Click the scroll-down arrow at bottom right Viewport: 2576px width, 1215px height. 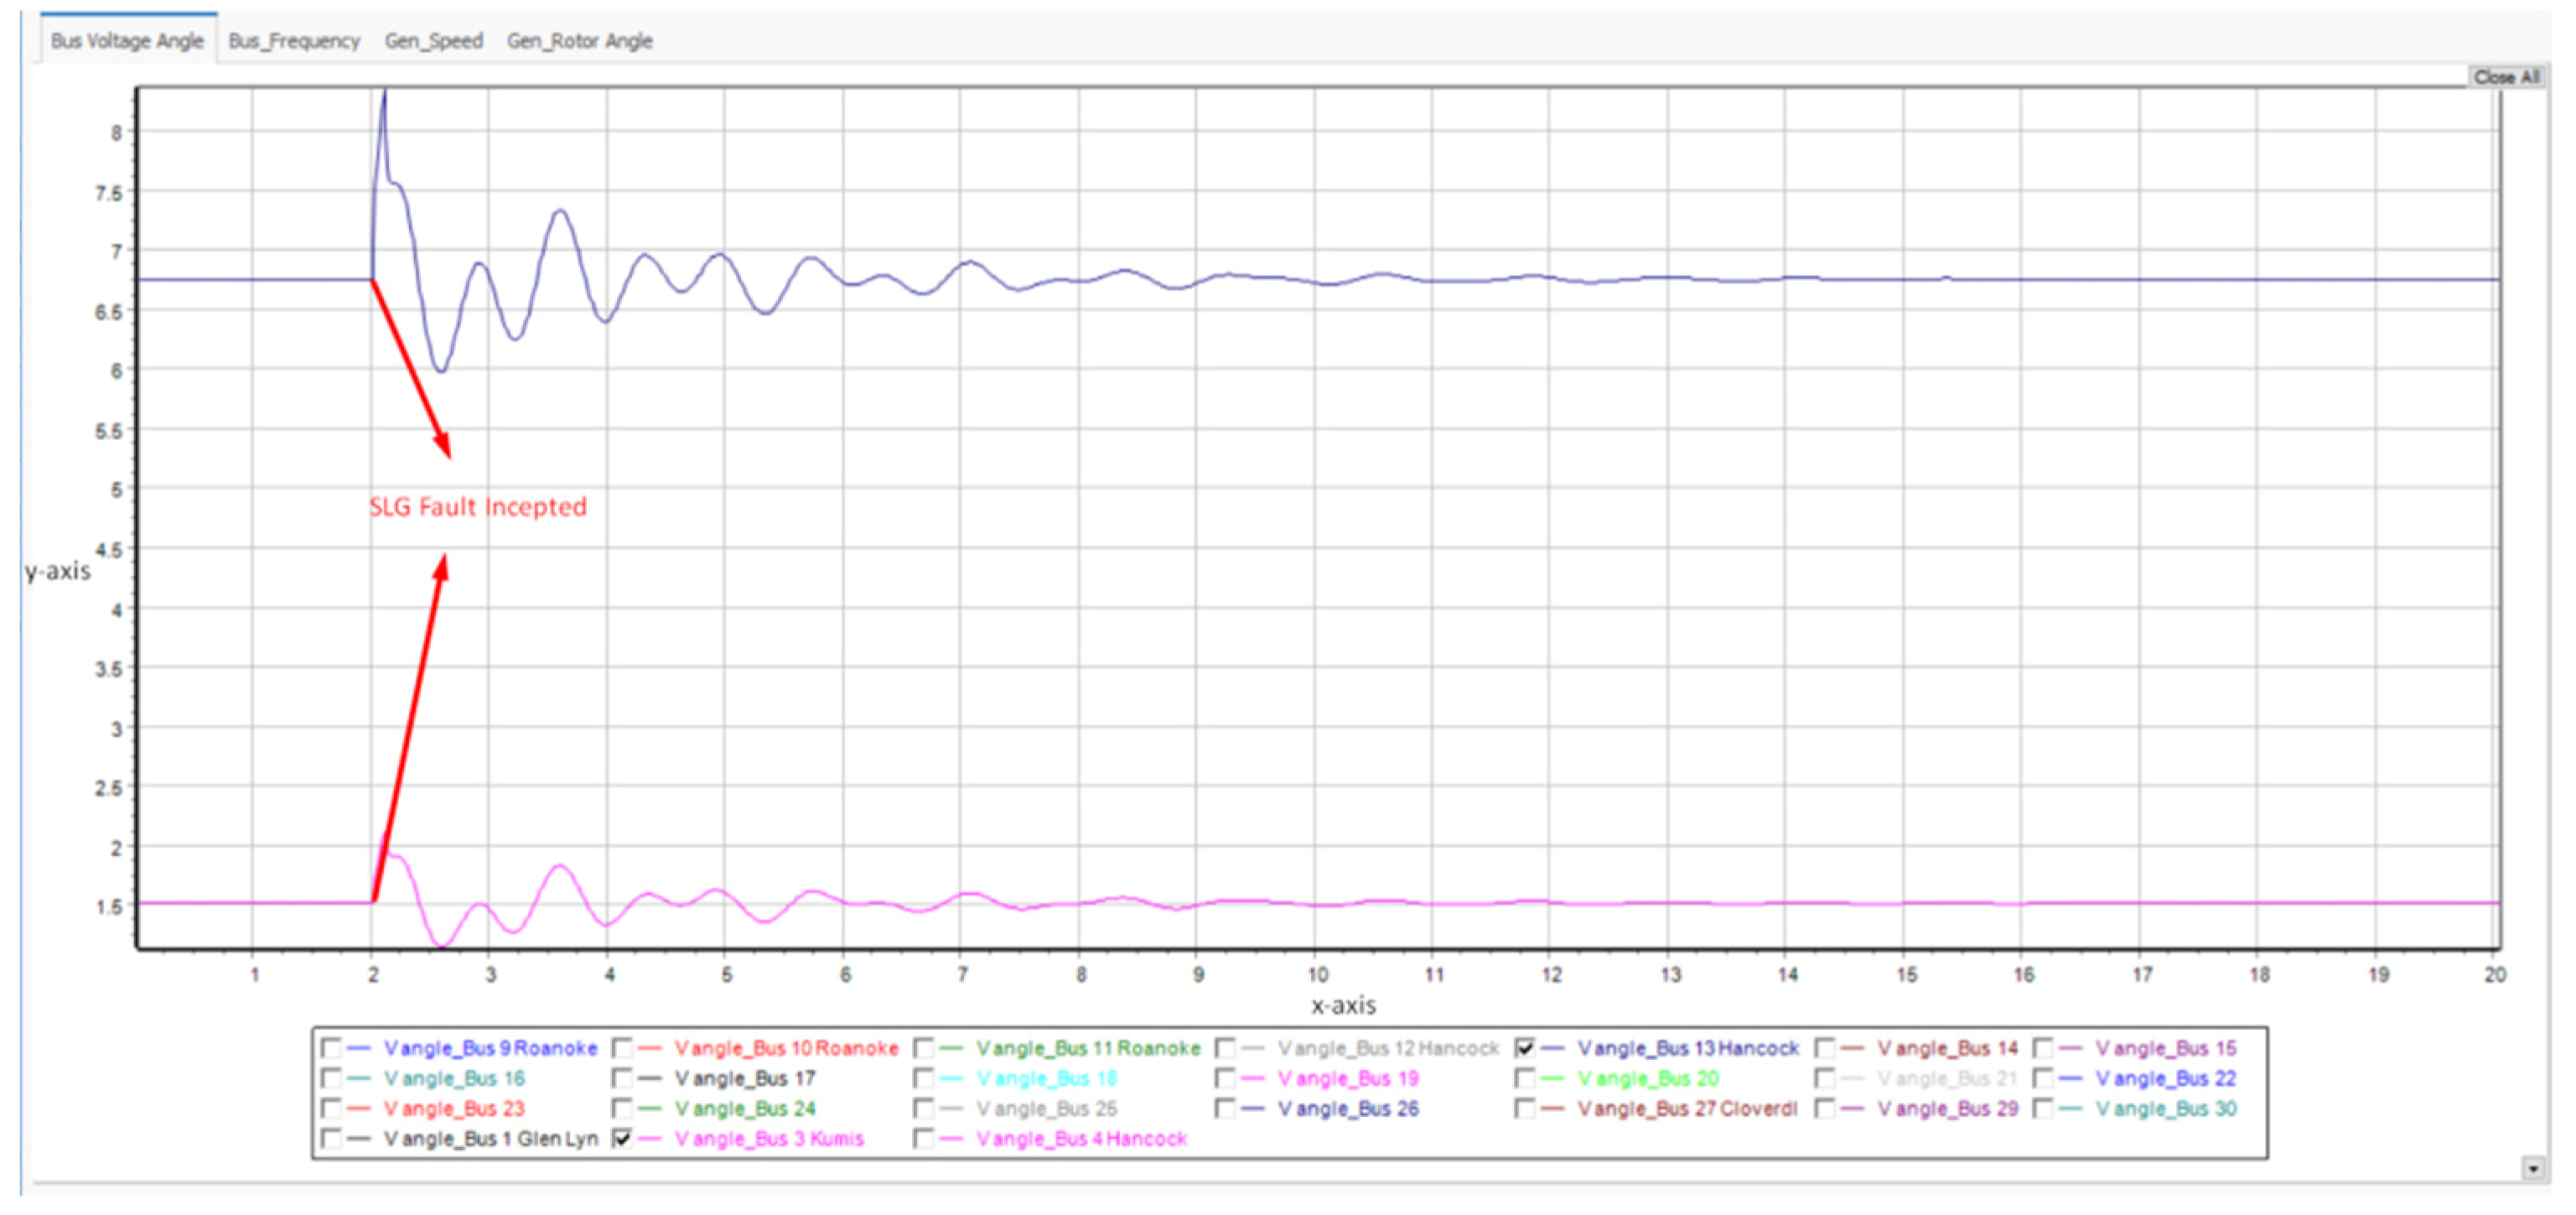[2533, 1168]
